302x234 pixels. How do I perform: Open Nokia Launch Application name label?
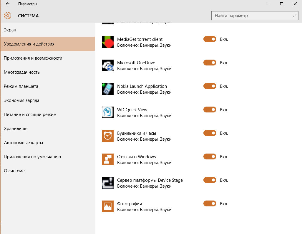142,86
